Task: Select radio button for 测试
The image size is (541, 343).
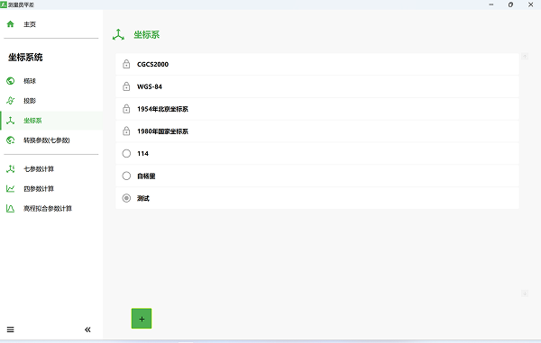Action: 126,198
